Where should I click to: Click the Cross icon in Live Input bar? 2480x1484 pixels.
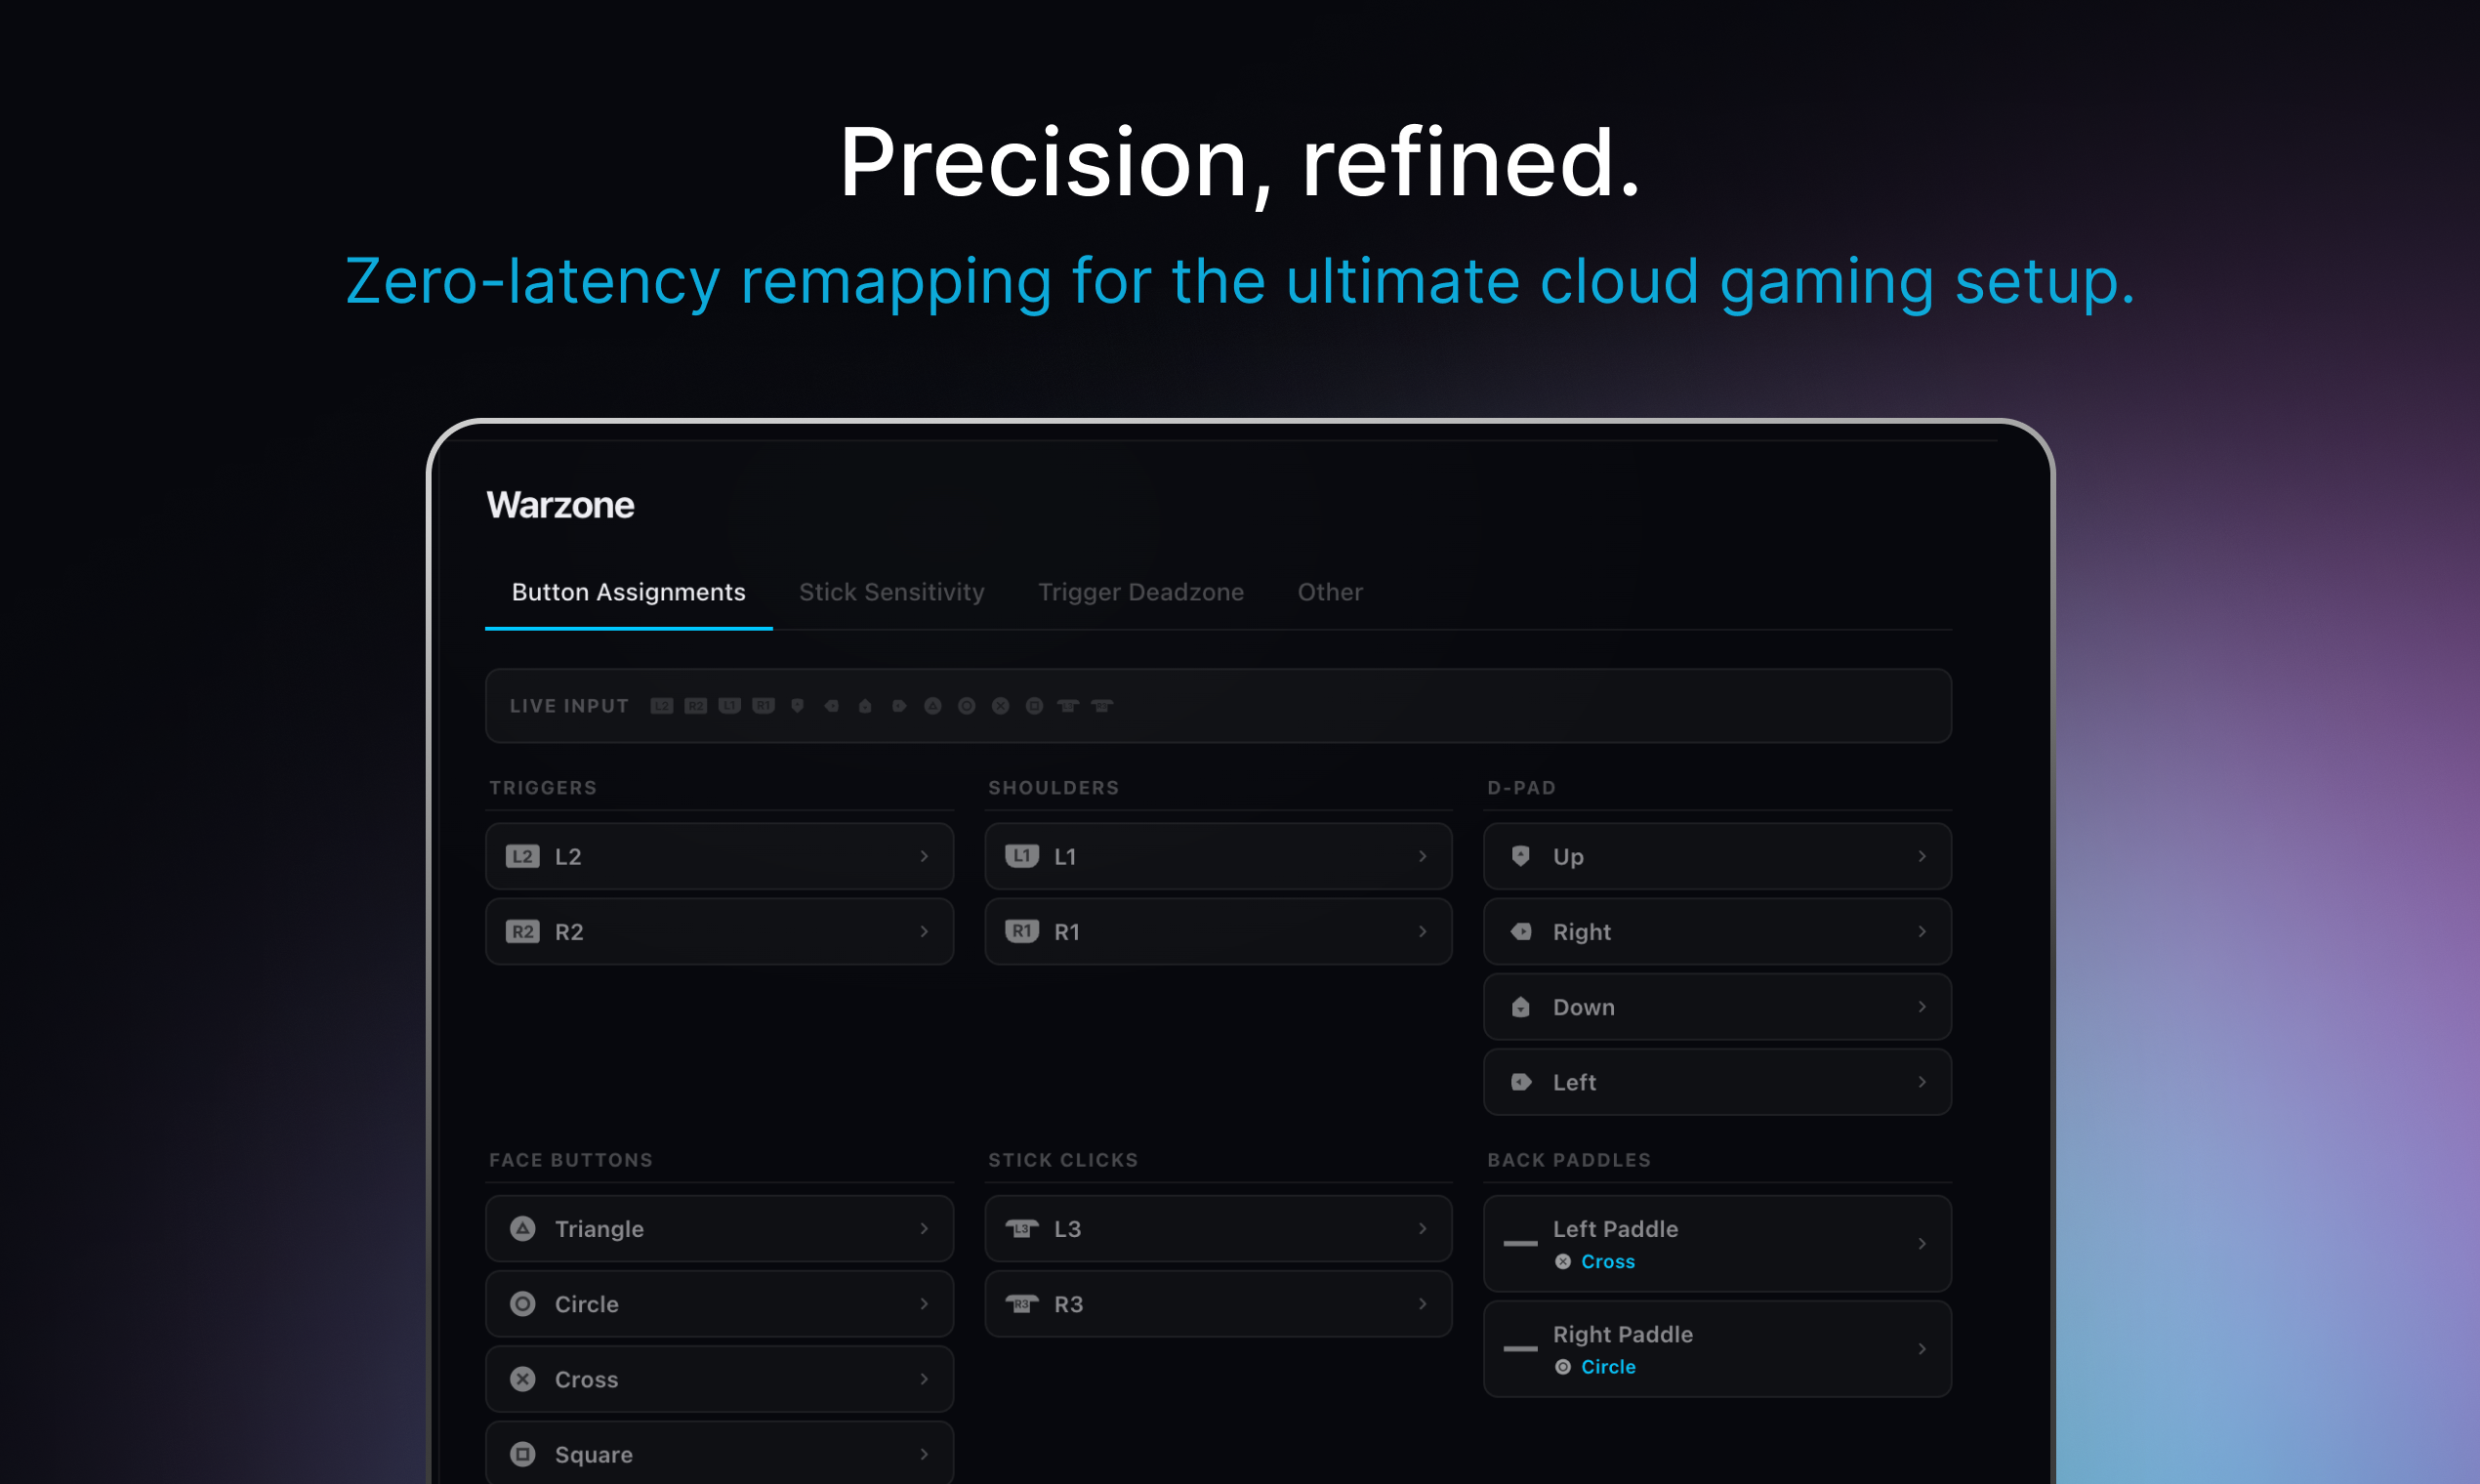click(1002, 706)
